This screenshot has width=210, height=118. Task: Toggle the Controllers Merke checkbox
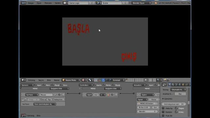104,85
